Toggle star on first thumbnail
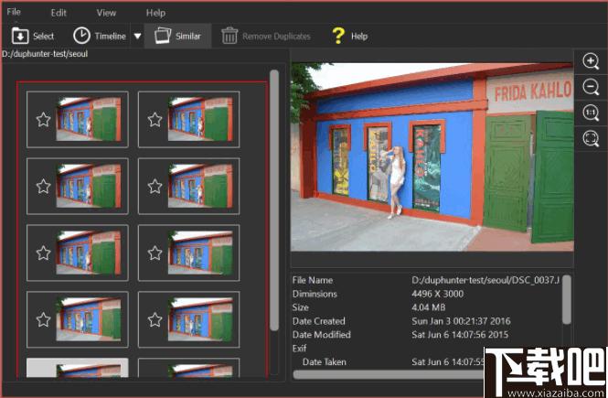The width and height of the screenshot is (608, 398). (44, 120)
